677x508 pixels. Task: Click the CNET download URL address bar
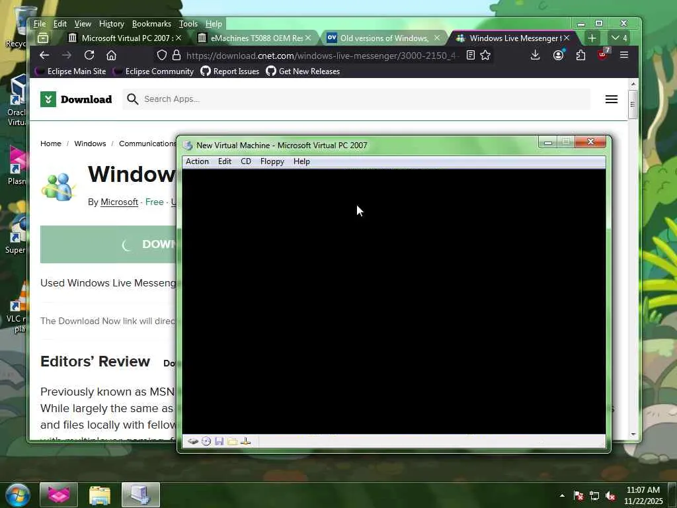(x=322, y=56)
